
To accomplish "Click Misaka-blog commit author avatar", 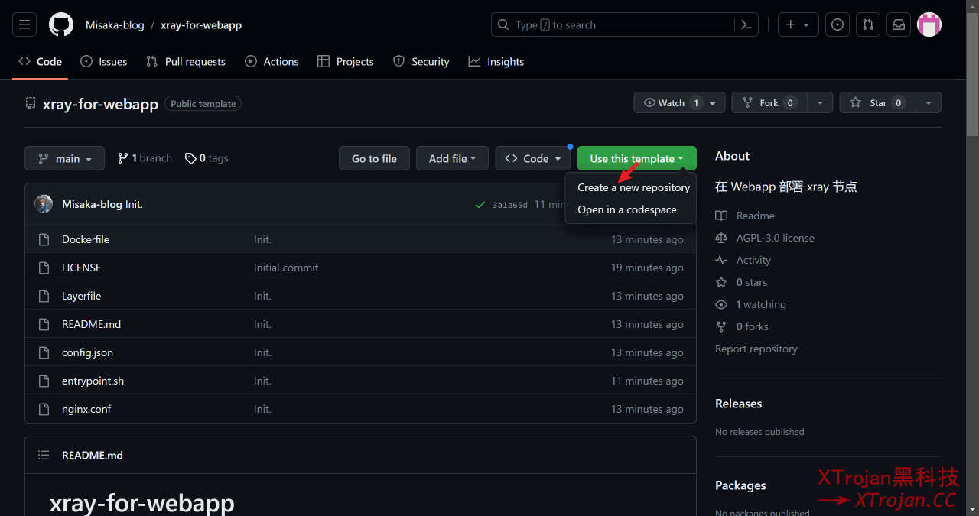I will pos(44,204).
